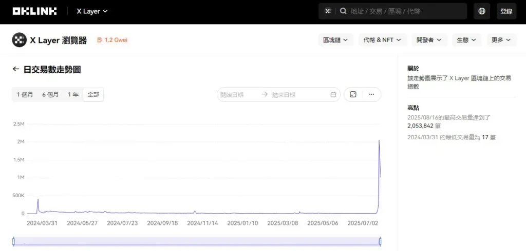Expand the 開發者 menu

[x=429, y=40]
